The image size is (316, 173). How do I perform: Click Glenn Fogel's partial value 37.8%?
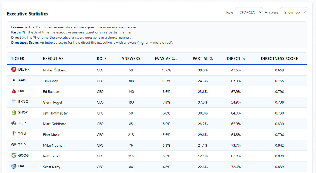click(x=203, y=102)
